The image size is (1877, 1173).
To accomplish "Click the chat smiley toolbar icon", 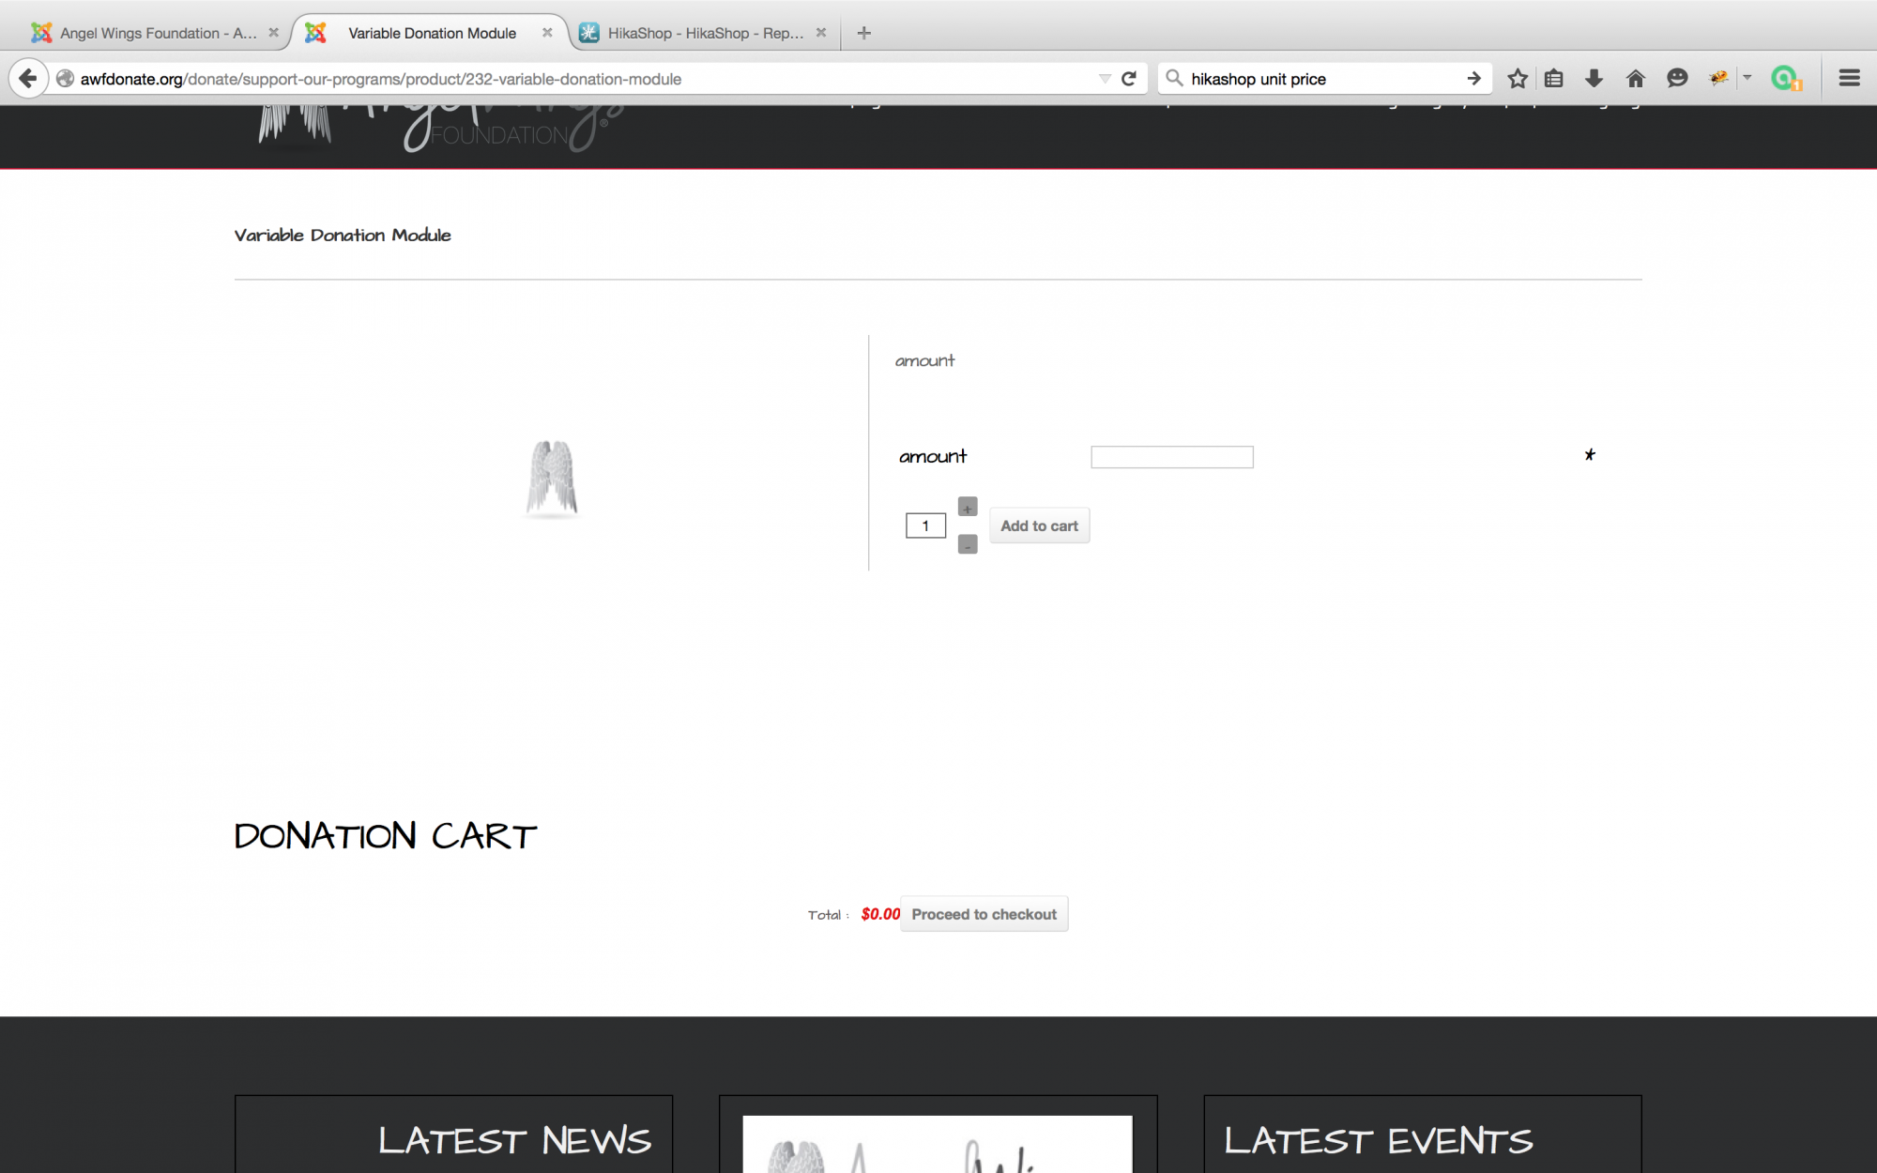I will 1677,79.
